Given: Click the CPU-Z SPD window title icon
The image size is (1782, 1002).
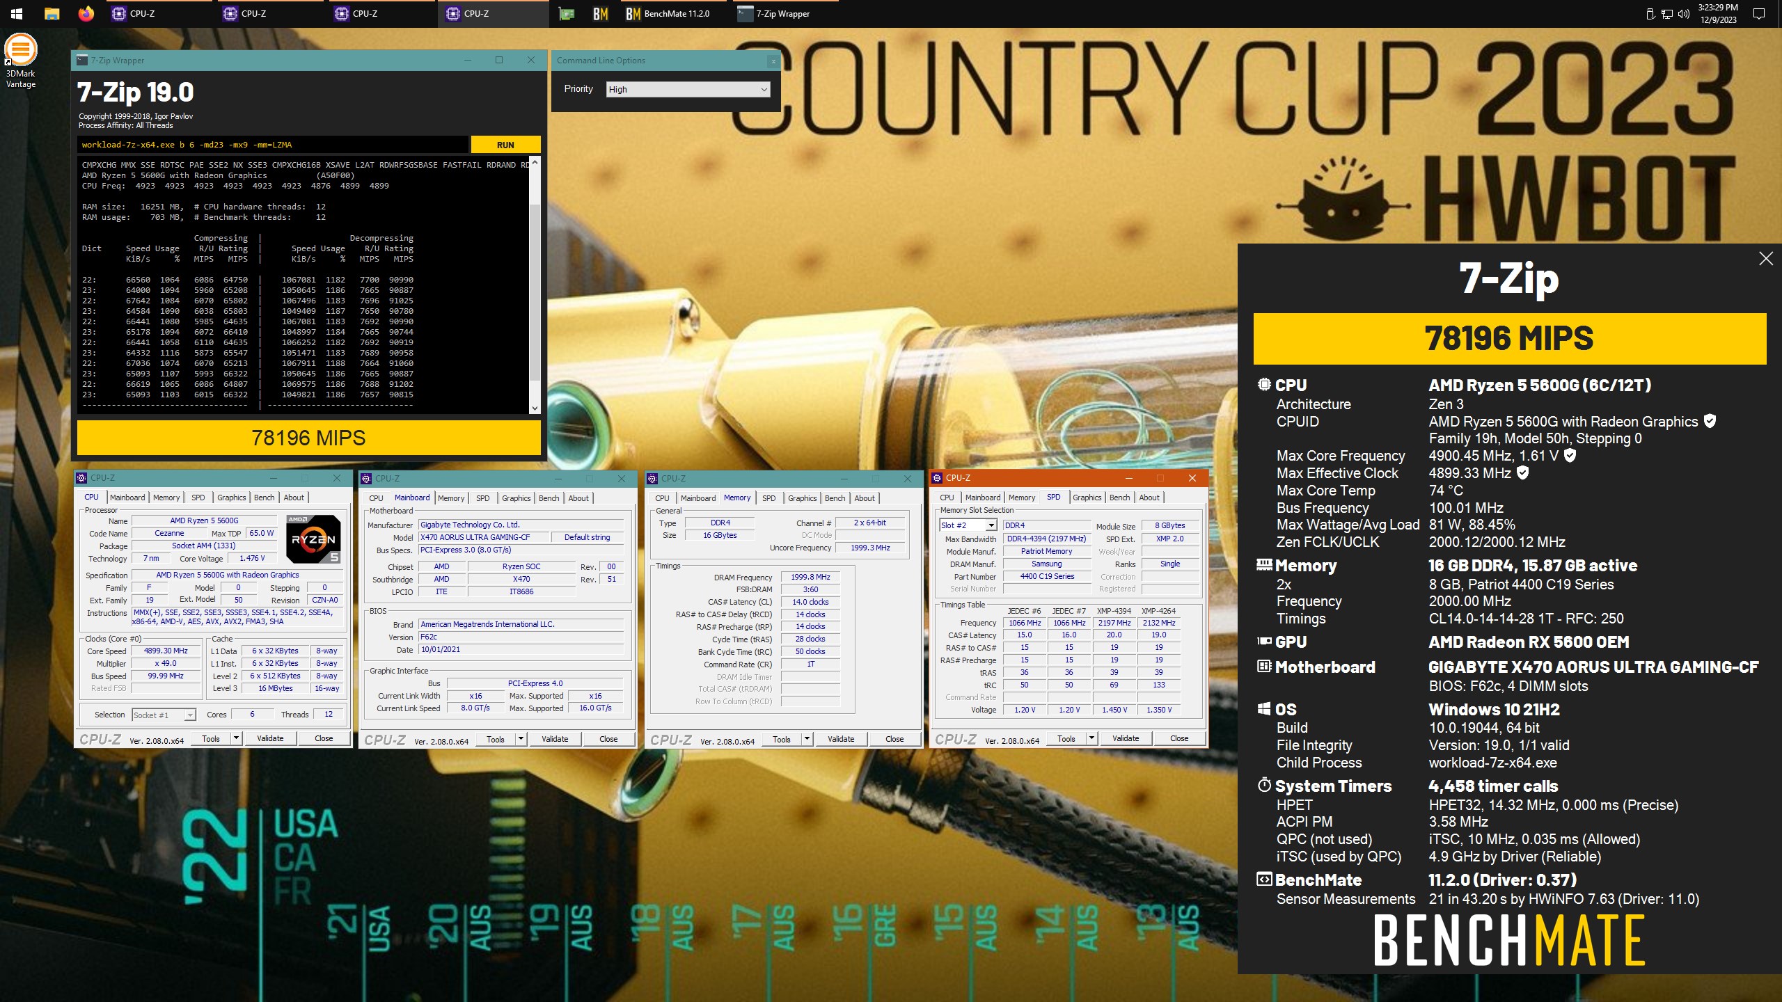Looking at the screenshot, I should click(937, 478).
